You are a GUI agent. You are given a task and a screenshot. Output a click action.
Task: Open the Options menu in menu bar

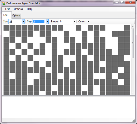18,9
